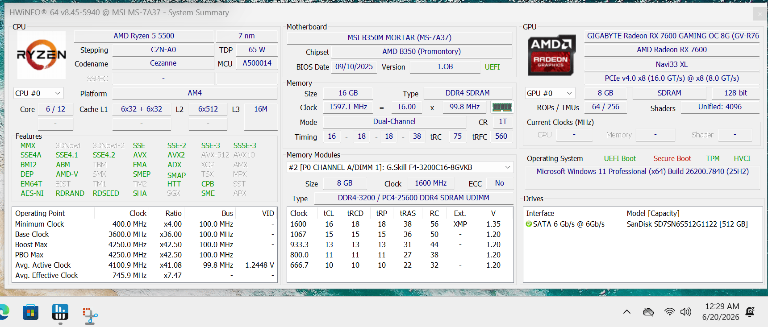This screenshot has width=768, height=327.
Task: Open the GPU #0 selector dropdown
Action: click(x=550, y=93)
